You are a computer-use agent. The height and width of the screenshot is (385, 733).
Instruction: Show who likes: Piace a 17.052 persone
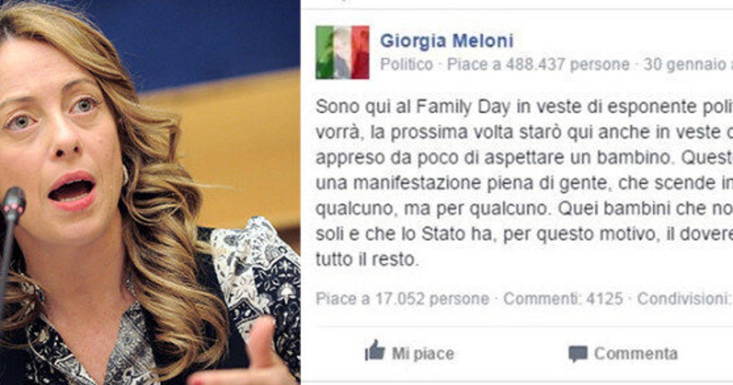click(x=403, y=299)
